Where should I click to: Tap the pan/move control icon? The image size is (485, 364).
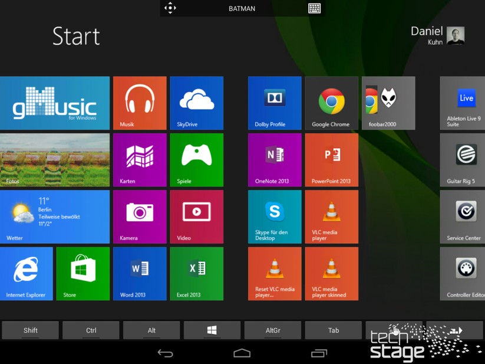click(x=170, y=8)
